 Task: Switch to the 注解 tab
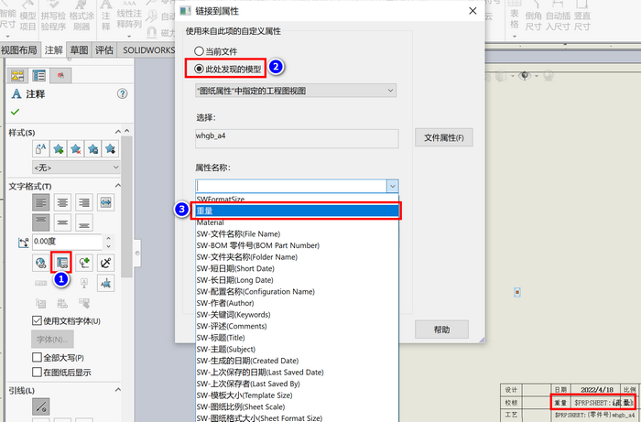click(53, 49)
